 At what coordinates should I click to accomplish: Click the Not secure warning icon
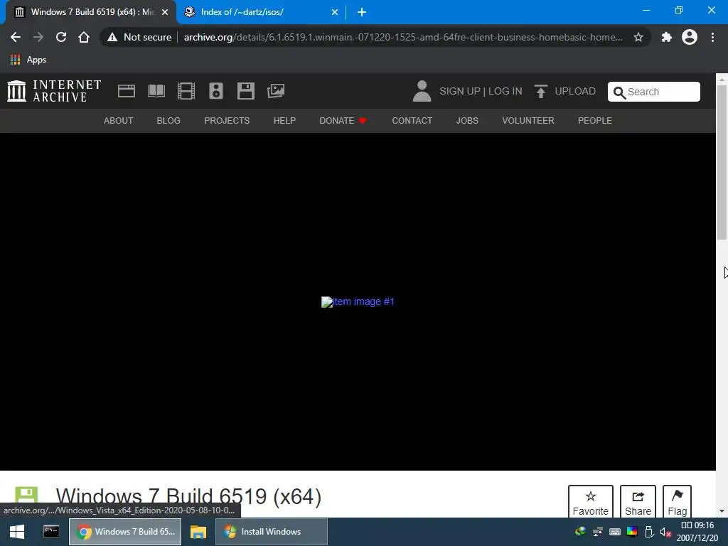click(x=112, y=37)
